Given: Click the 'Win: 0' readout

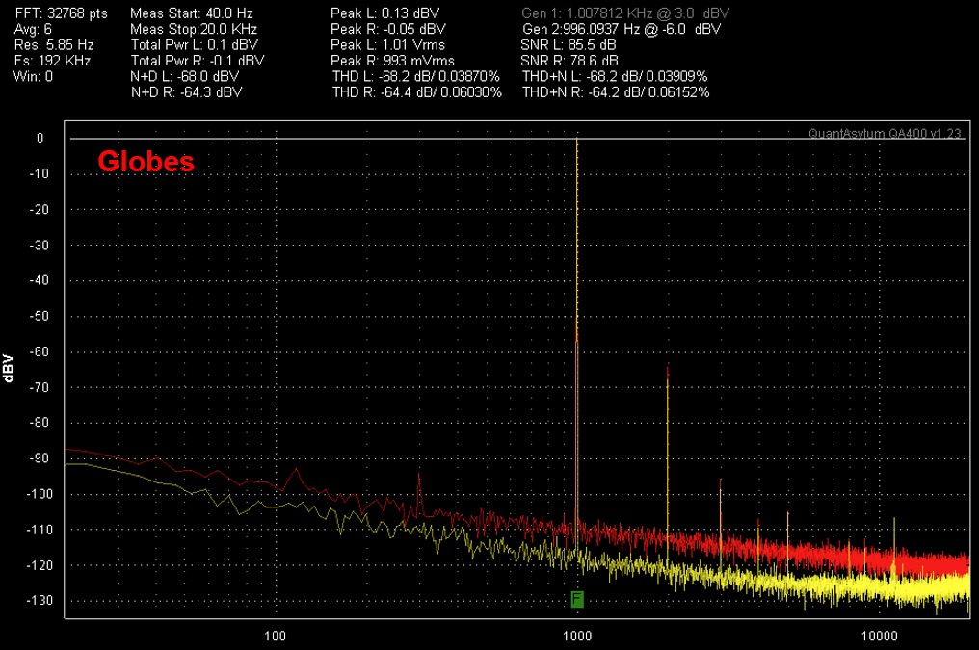Looking at the screenshot, I should [x=33, y=76].
